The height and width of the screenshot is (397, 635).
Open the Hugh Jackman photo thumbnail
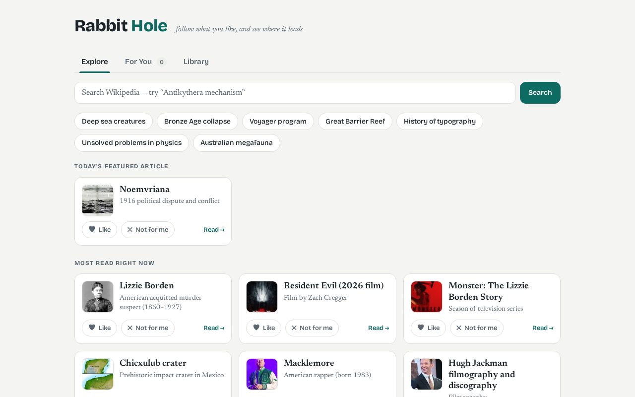click(x=427, y=374)
